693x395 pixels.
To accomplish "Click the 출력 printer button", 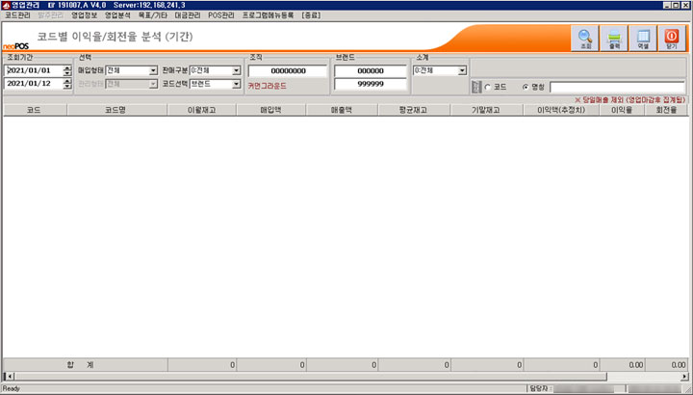I will coord(614,39).
